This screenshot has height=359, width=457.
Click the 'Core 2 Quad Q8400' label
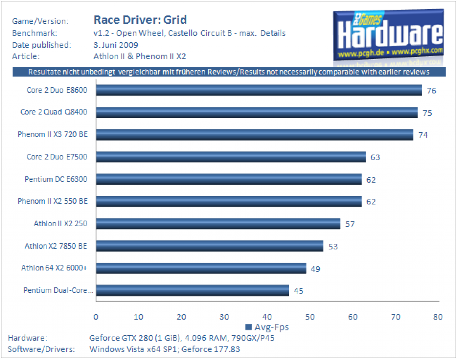tap(54, 112)
